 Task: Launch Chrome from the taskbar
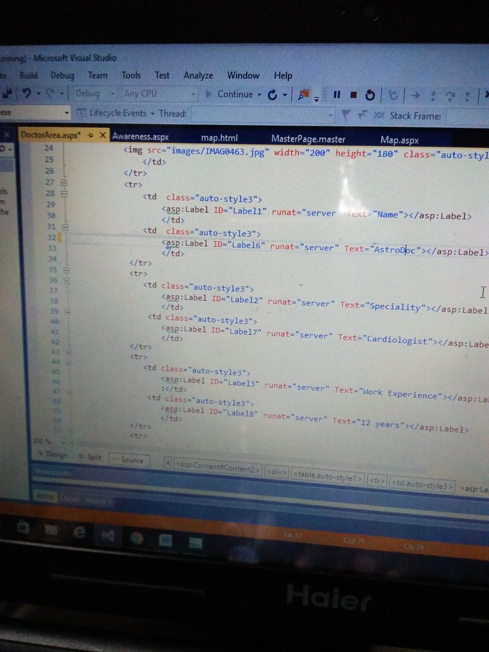point(136,538)
